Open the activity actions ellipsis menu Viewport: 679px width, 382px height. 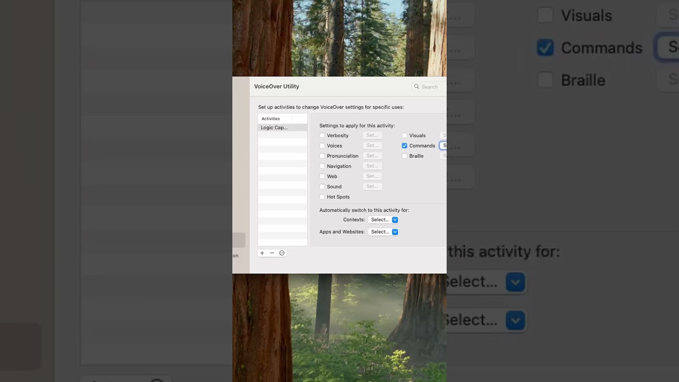click(282, 253)
